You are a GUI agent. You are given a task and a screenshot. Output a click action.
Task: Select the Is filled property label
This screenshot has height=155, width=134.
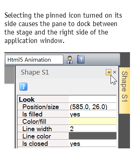[32, 114]
